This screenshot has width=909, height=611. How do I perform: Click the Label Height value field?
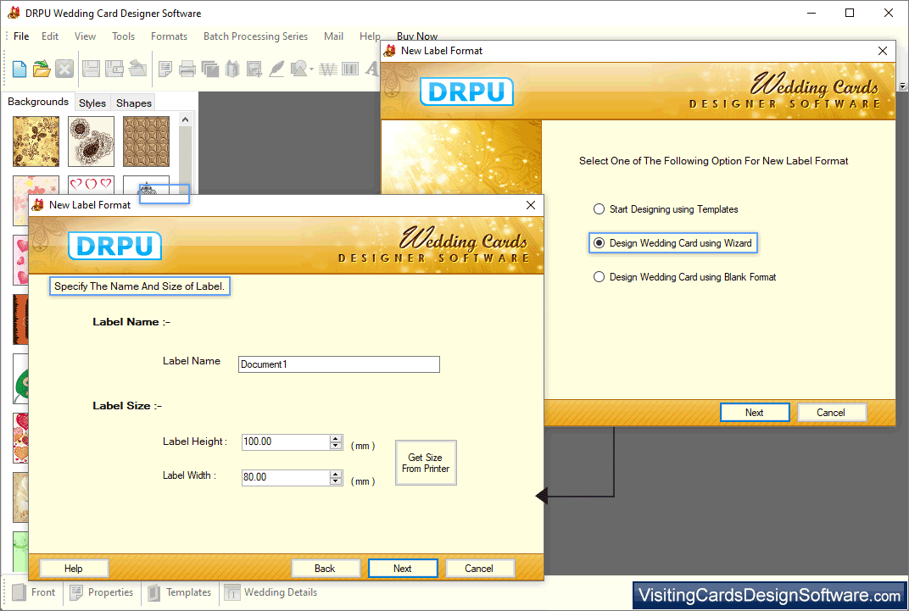tap(285, 442)
